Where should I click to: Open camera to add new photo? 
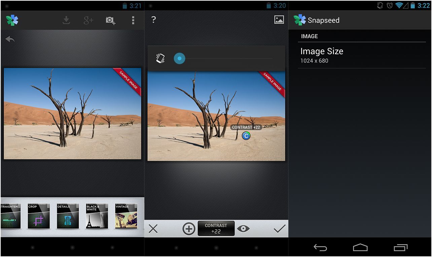[110, 21]
